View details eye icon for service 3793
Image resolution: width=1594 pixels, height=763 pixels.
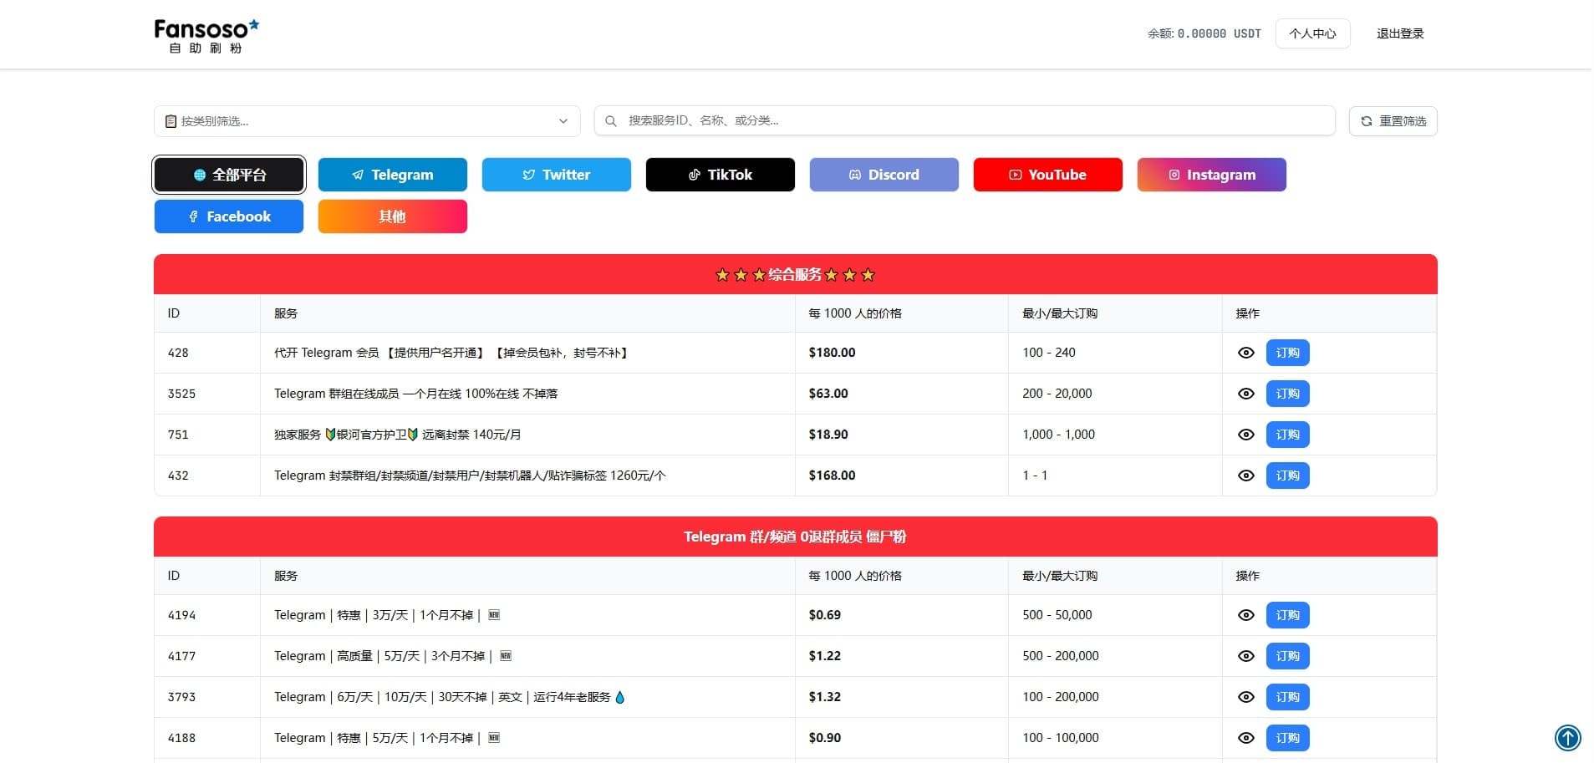pyautogui.click(x=1246, y=697)
